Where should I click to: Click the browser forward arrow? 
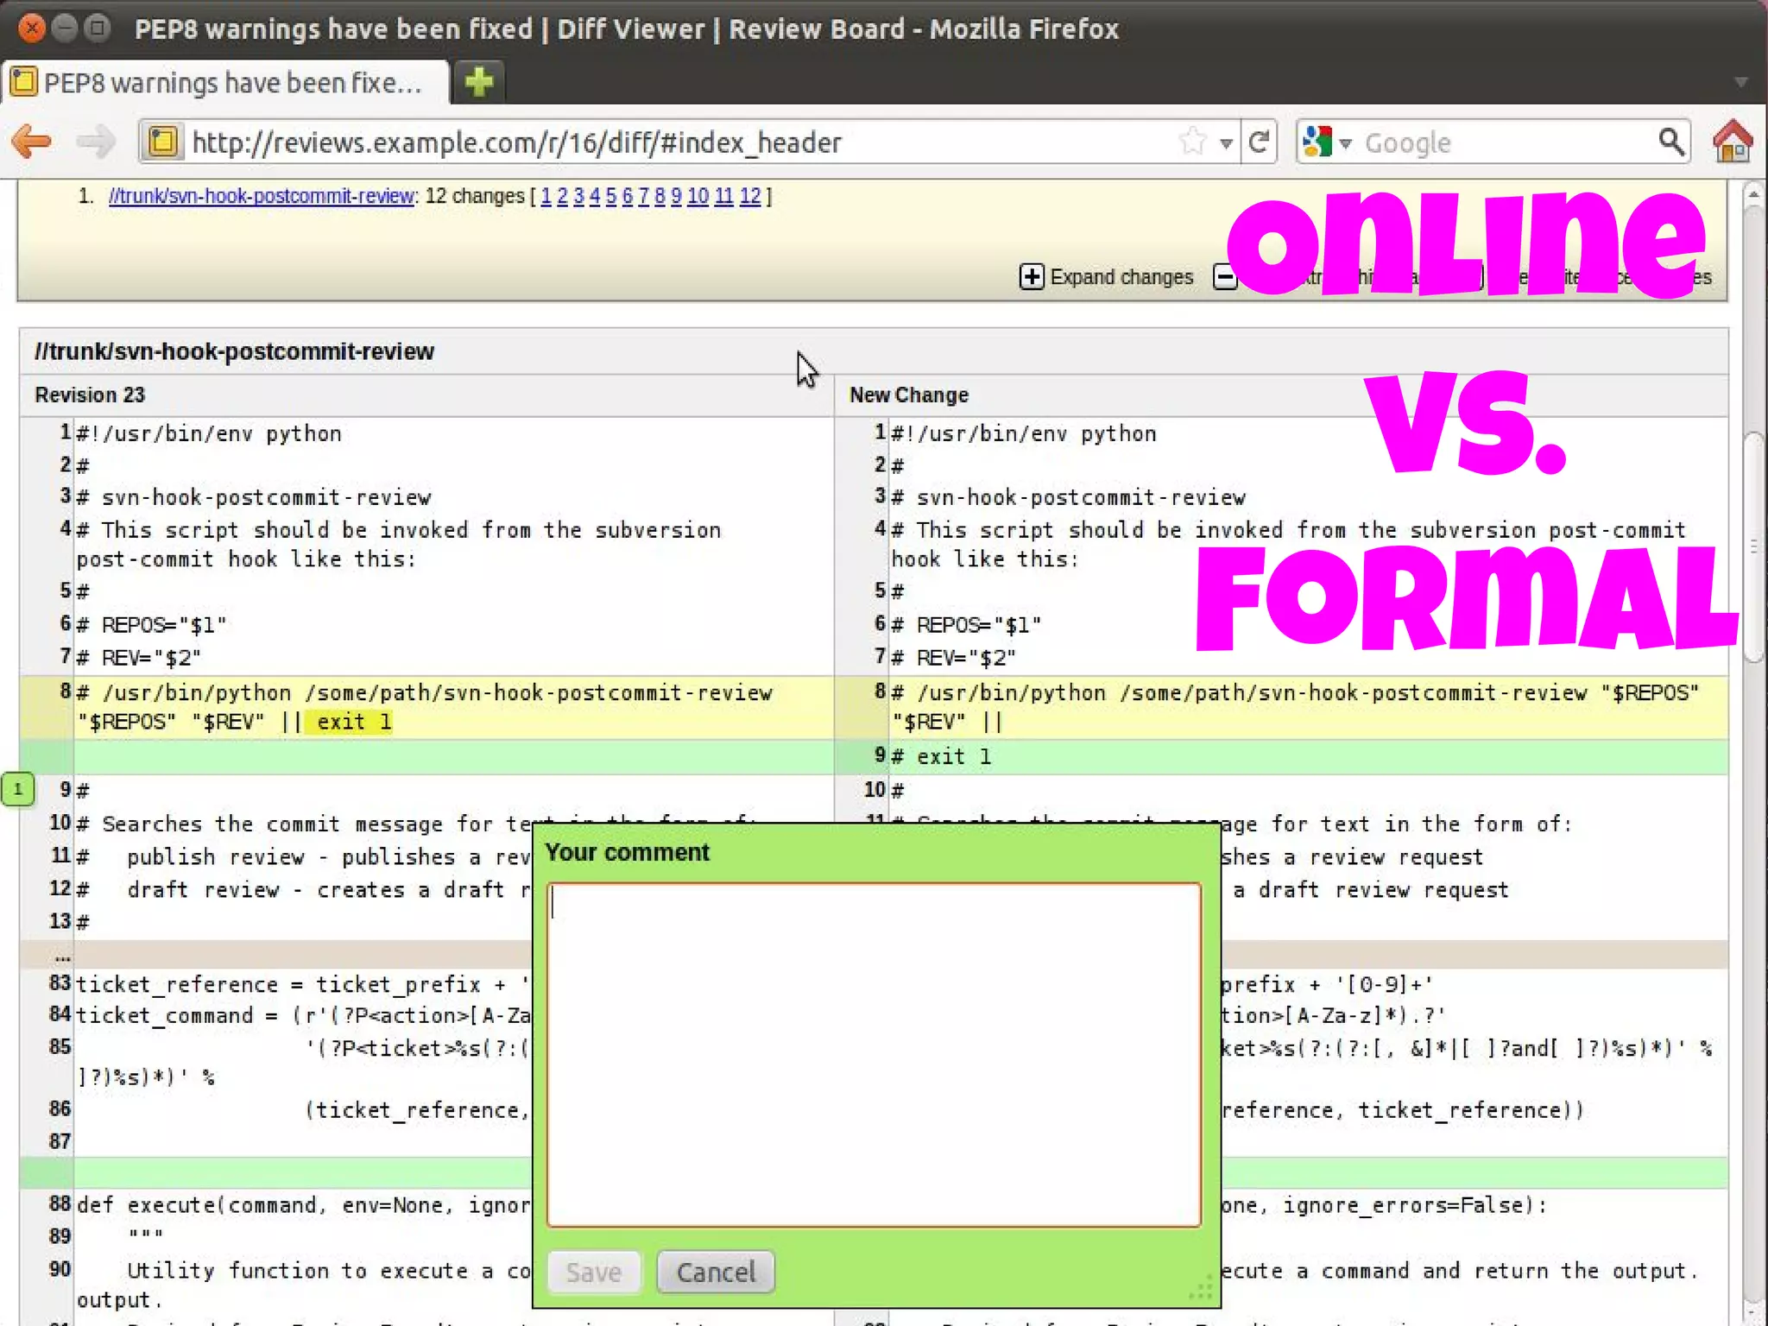[95, 142]
